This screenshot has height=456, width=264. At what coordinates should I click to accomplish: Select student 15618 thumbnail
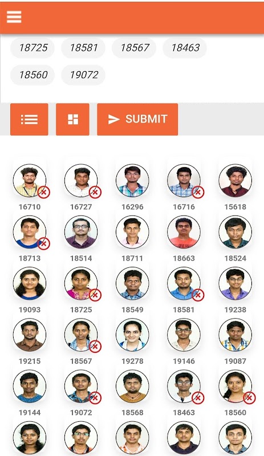[235, 181]
